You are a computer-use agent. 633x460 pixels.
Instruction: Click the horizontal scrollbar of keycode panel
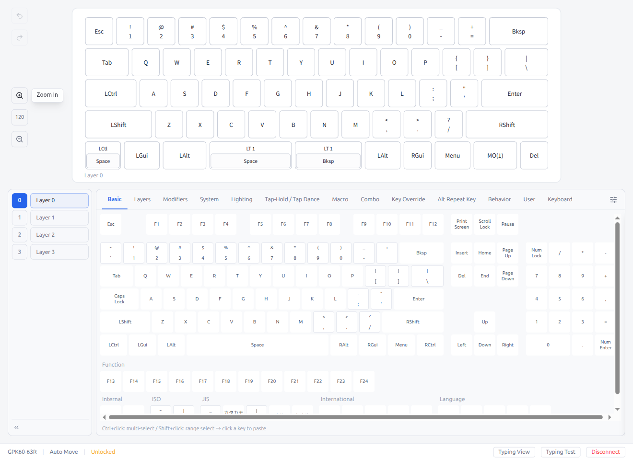[x=355, y=417]
